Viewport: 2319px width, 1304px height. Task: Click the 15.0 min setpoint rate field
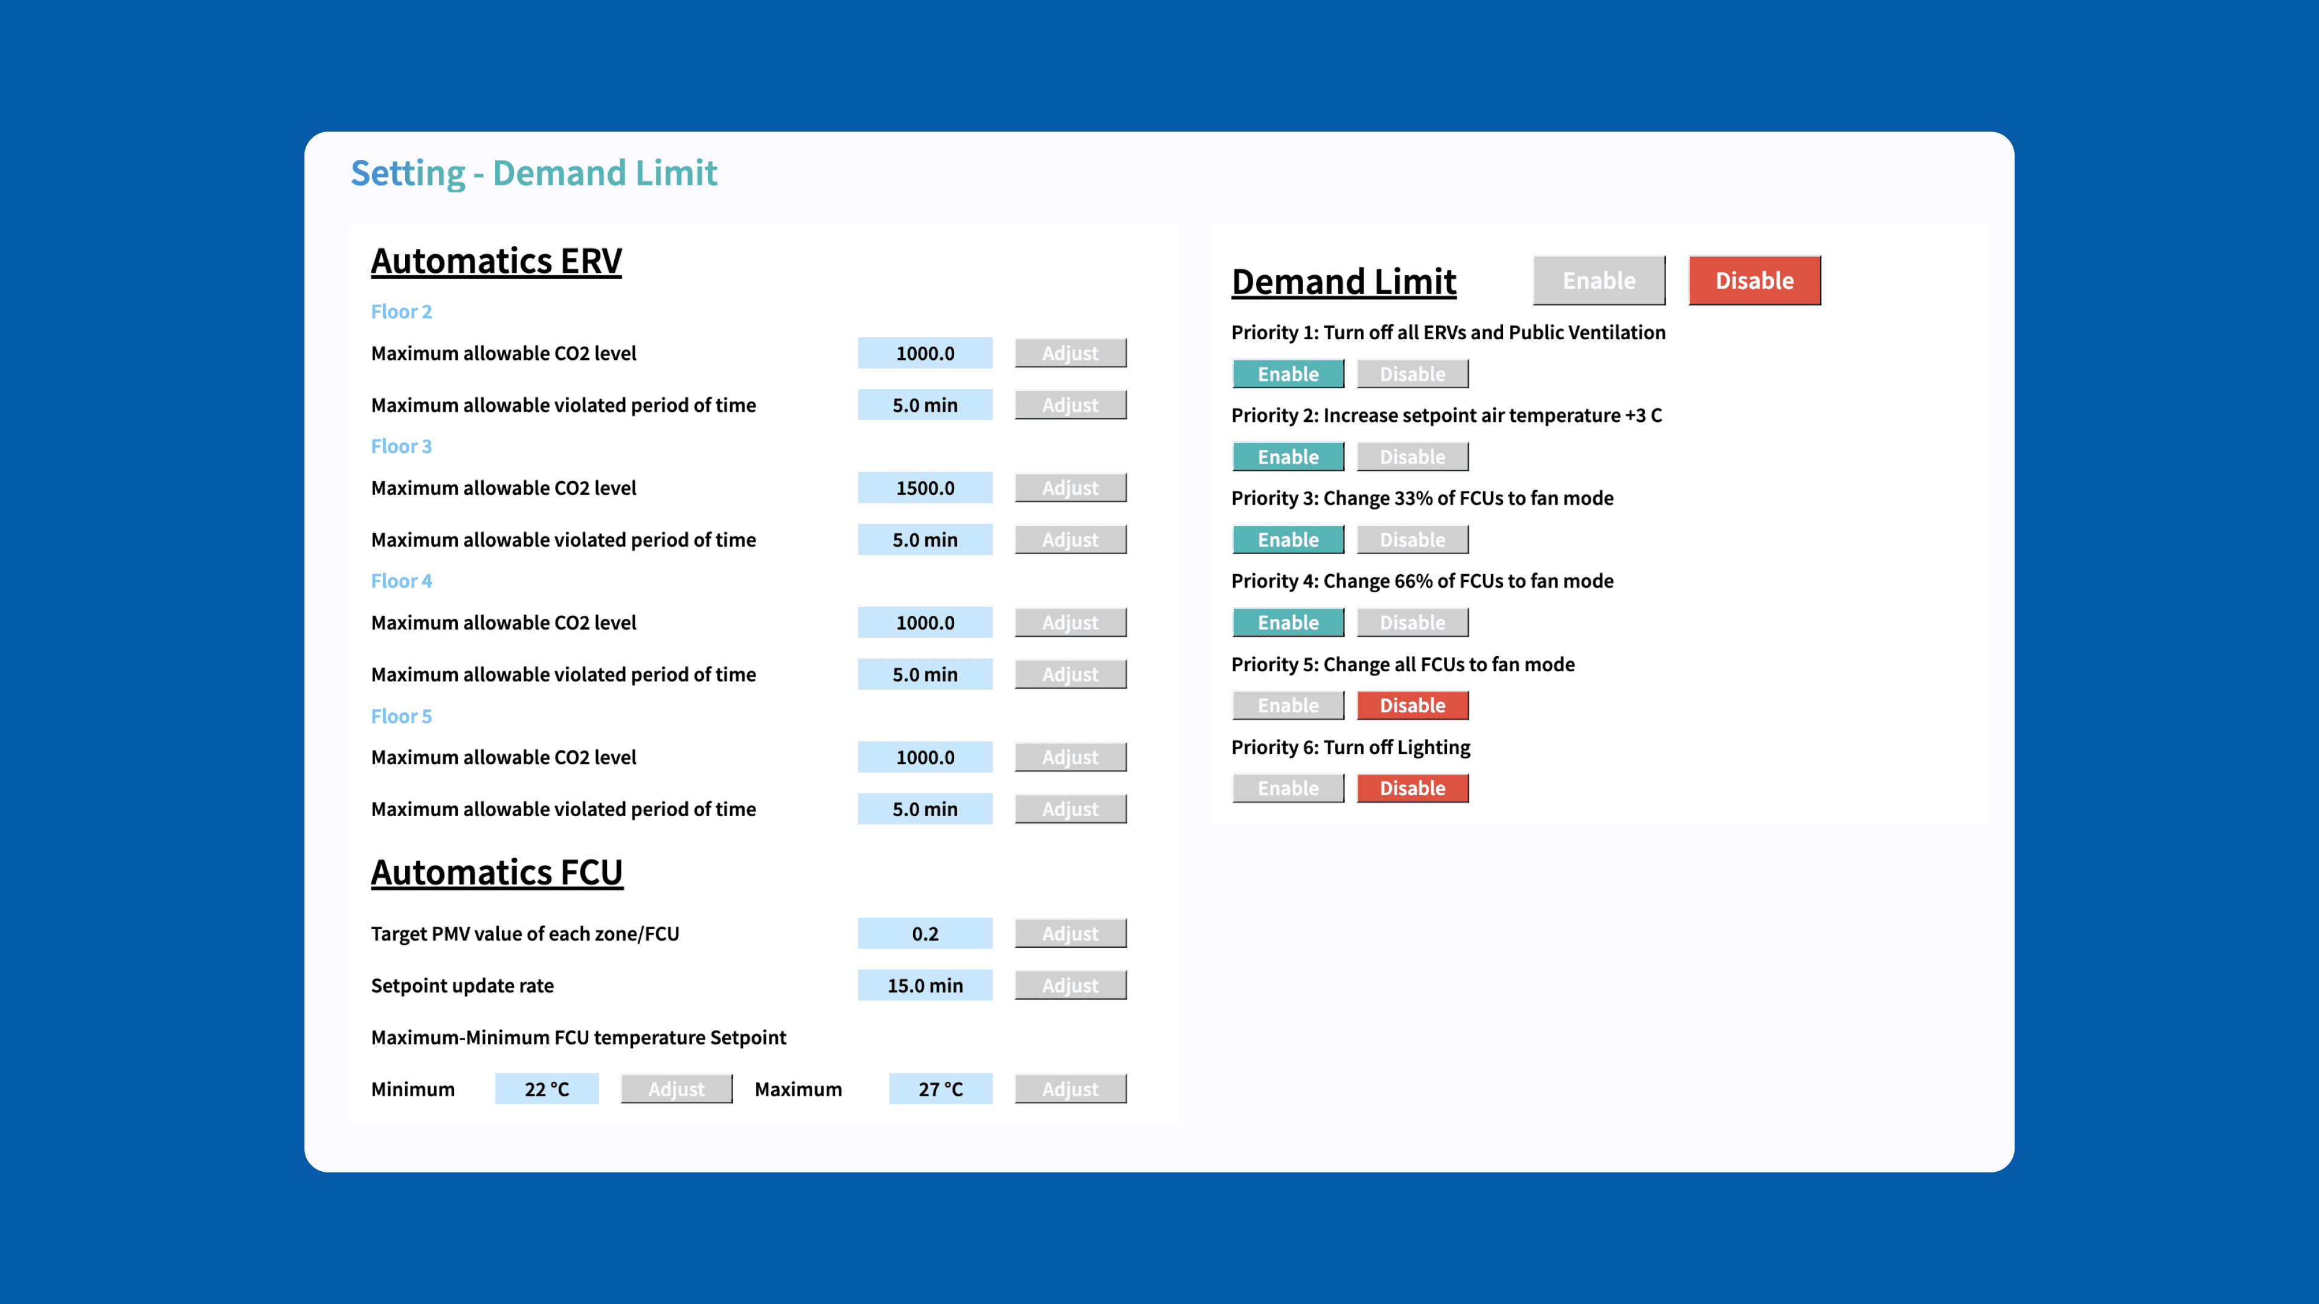[x=925, y=985]
